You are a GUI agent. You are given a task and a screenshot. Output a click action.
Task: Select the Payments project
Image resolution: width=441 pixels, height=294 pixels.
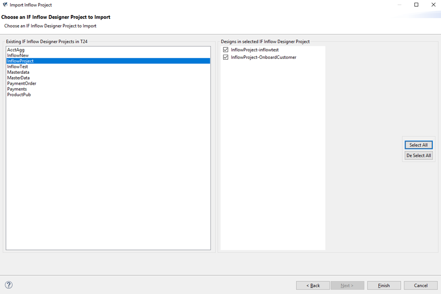pos(17,89)
